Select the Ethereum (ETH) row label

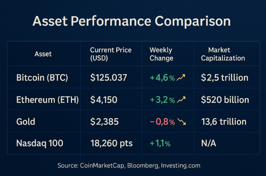pyautogui.click(x=47, y=100)
